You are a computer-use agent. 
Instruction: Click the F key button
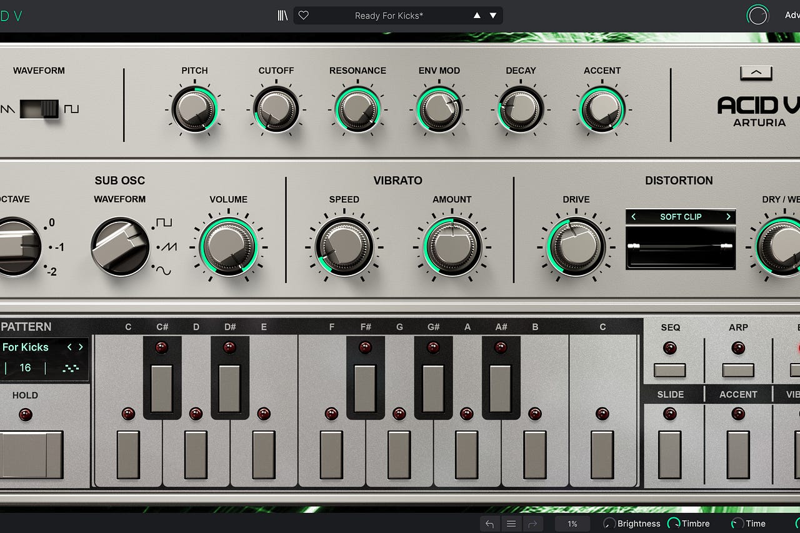[x=331, y=455]
